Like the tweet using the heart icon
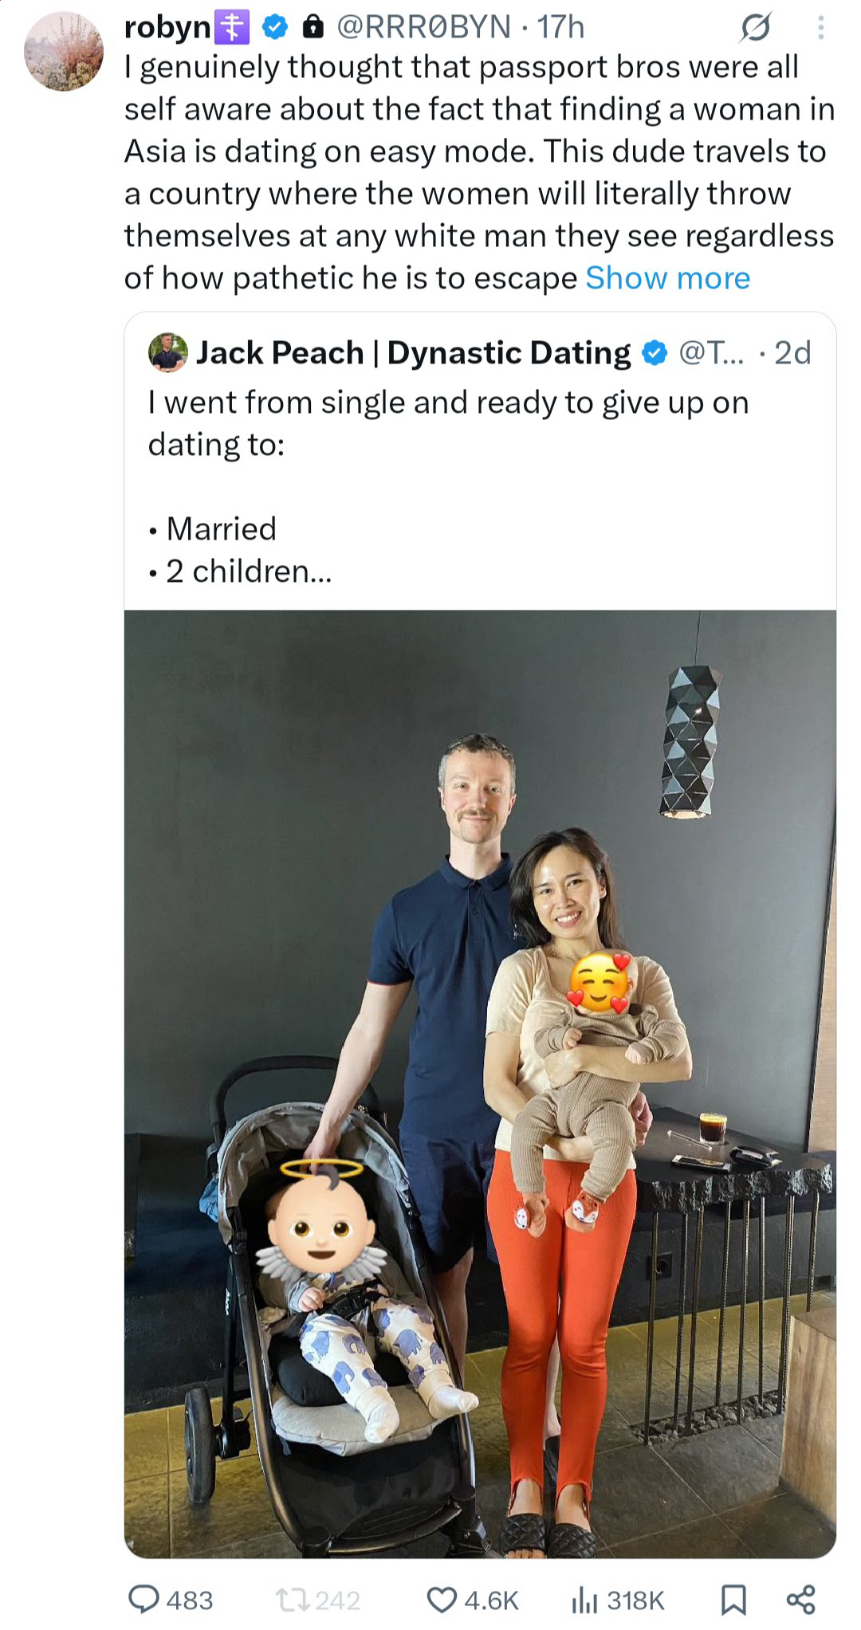 point(442,1599)
